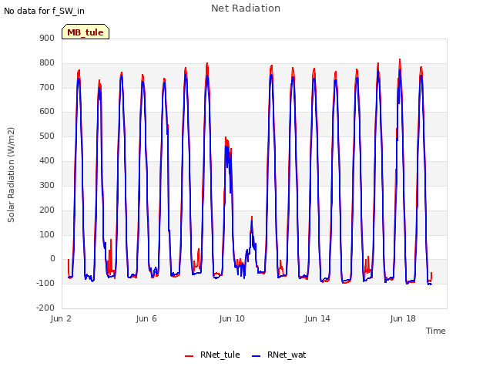This screenshot has height=370, width=493.
Task: Click the RNet_tule legend entry
Action: (x=213, y=355)
